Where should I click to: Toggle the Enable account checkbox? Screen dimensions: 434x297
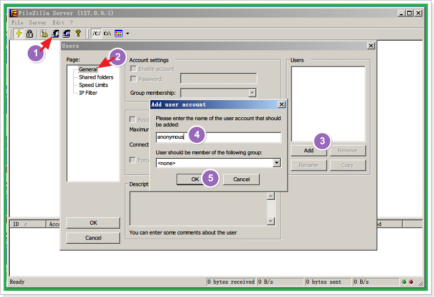coord(133,69)
